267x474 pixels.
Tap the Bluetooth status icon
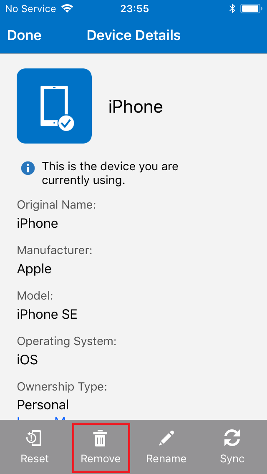232,8
